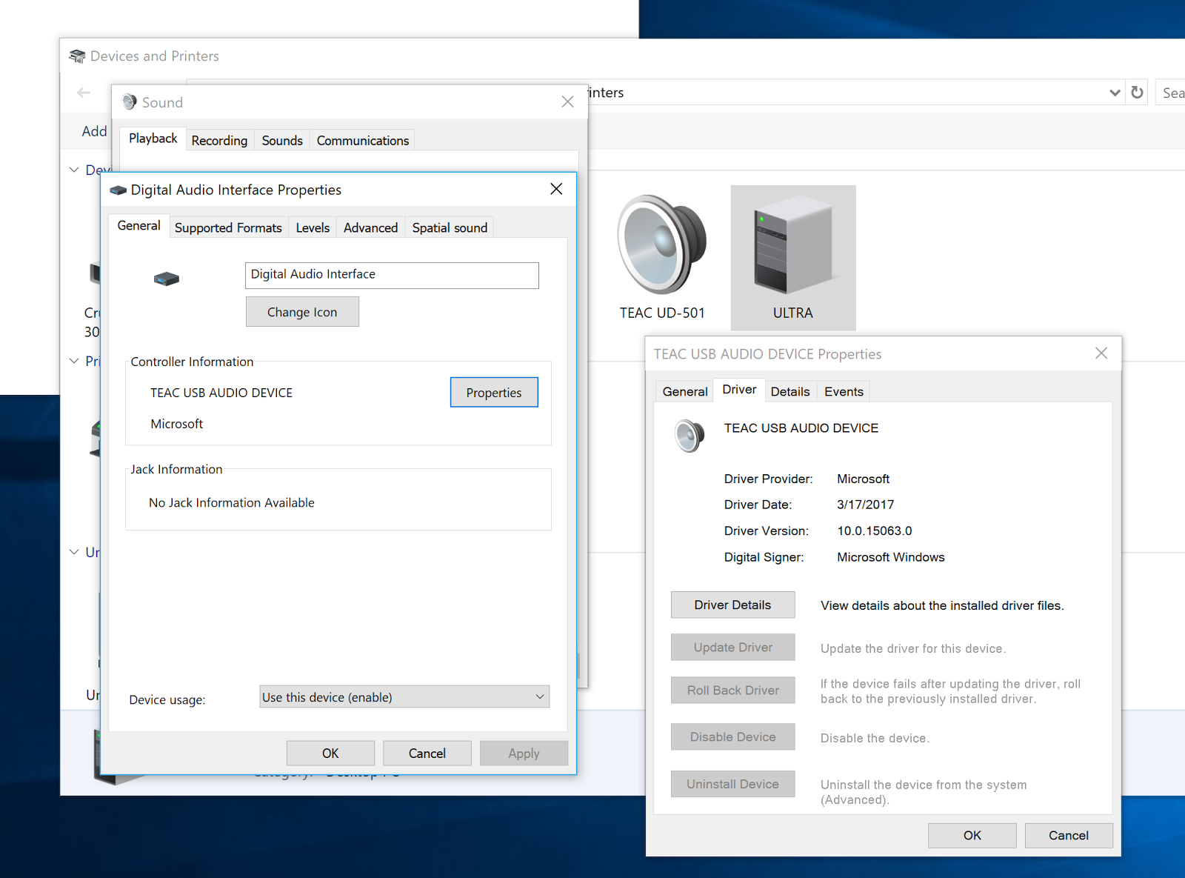This screenshot has height=878, width=1185.
Task: Switch to the Playback tab in Sound
Action: 153,139
